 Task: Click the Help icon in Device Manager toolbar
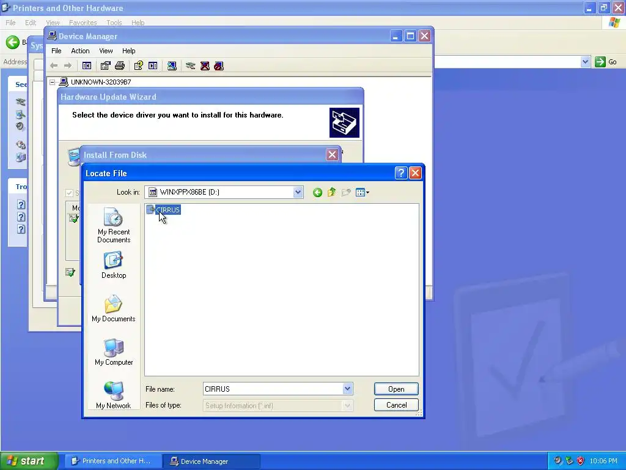pyautogui.click(x=139, y=65)
